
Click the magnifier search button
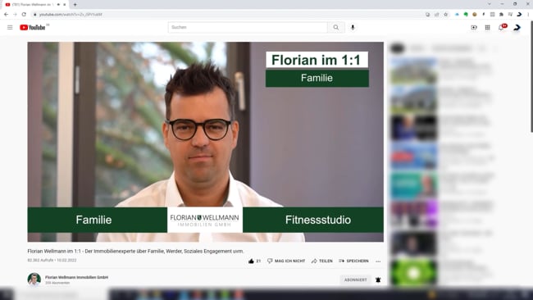coord(336,27)
